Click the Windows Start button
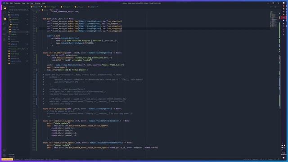The image size is (288, 162). coord(284,3)
